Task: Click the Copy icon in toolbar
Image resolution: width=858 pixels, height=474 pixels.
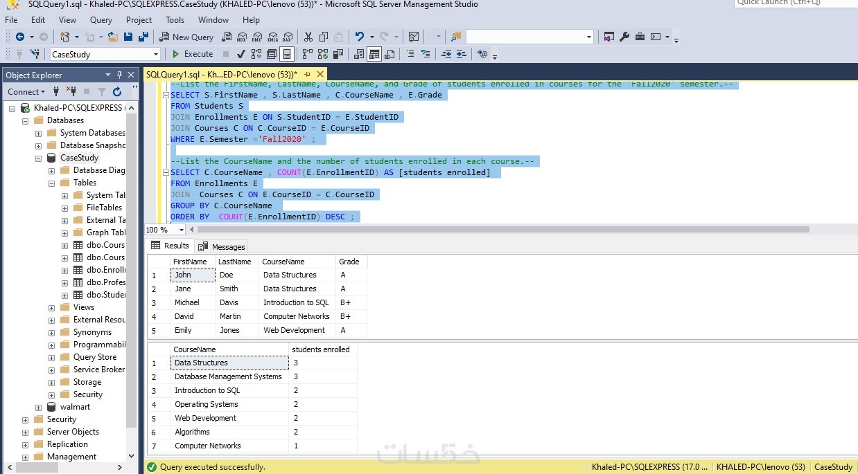Action: click(x=323, y=37)
